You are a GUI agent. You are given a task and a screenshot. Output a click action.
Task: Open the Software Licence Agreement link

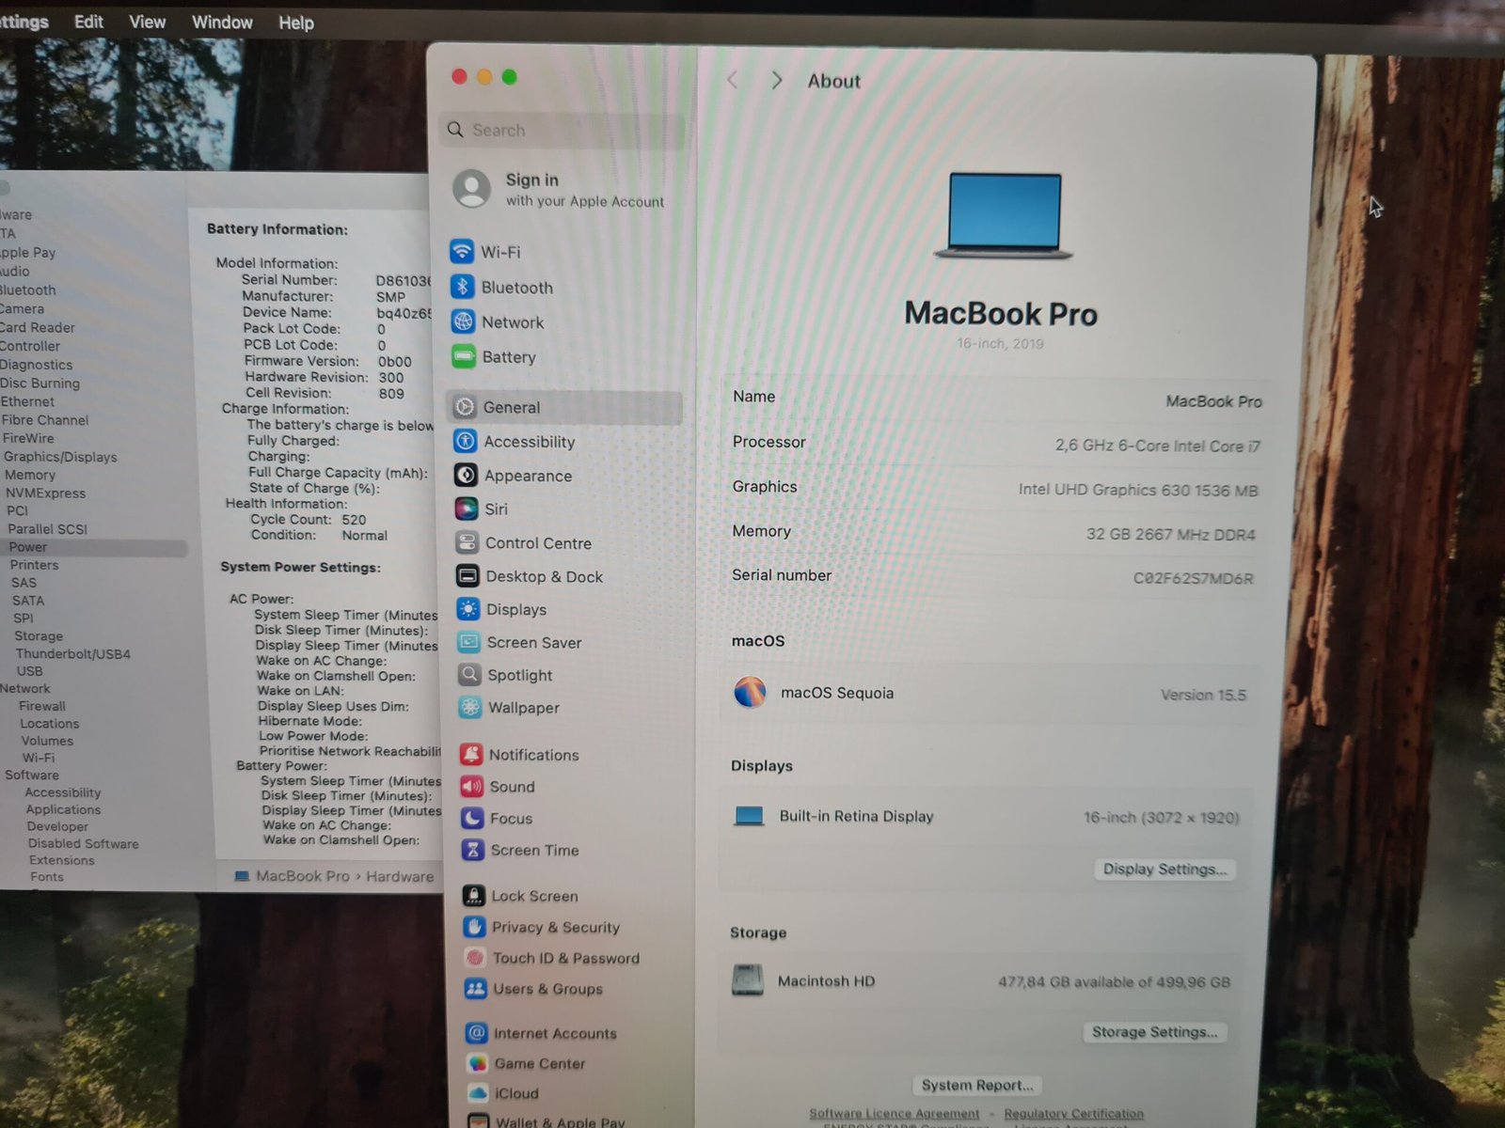click(x=895, y=1113)
